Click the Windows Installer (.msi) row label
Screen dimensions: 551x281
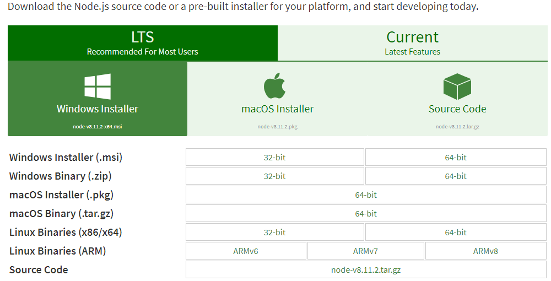point(66,157)
